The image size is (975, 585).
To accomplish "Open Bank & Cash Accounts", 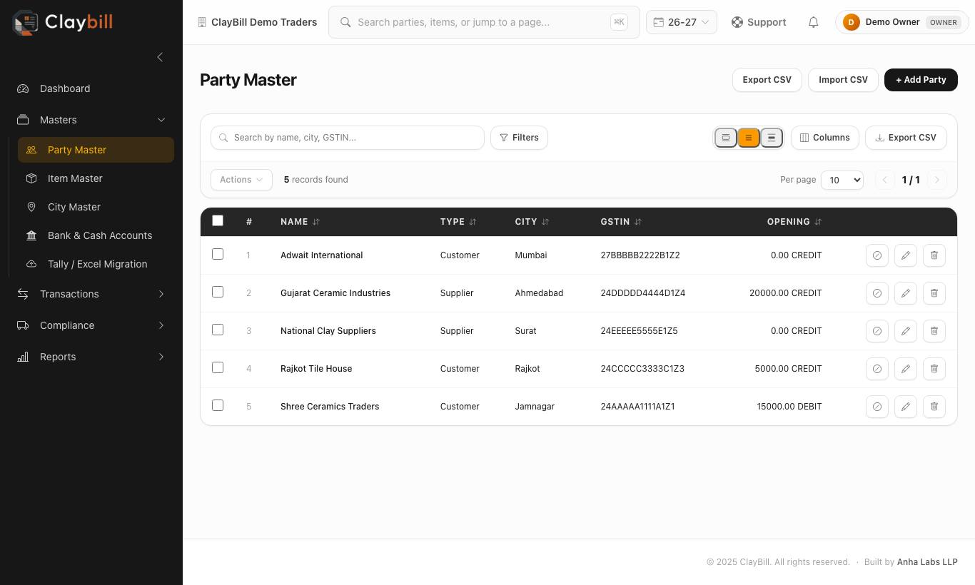I will pyautogui.click(x=96, y=235).
